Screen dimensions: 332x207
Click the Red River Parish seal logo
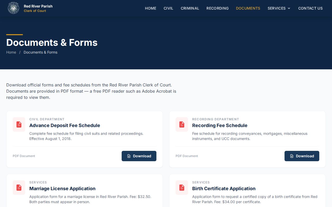13,8
